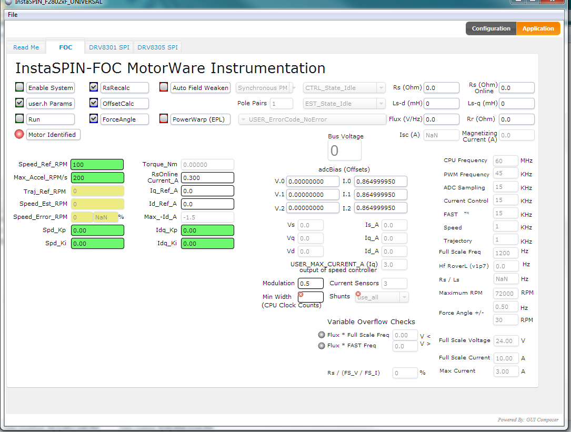Uncheck the ForceAngle checkbox

coord(94,118)
